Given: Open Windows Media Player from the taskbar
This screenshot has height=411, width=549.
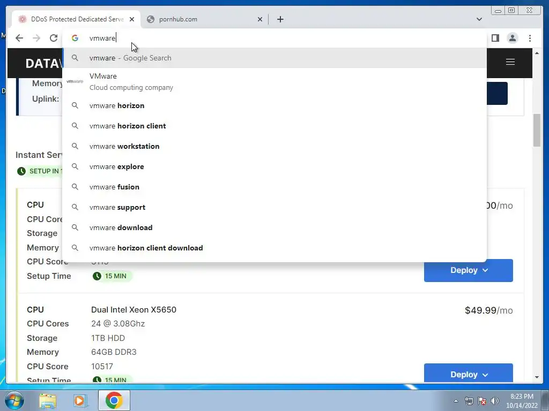Looking at the screenshot, I should [80, 400].
